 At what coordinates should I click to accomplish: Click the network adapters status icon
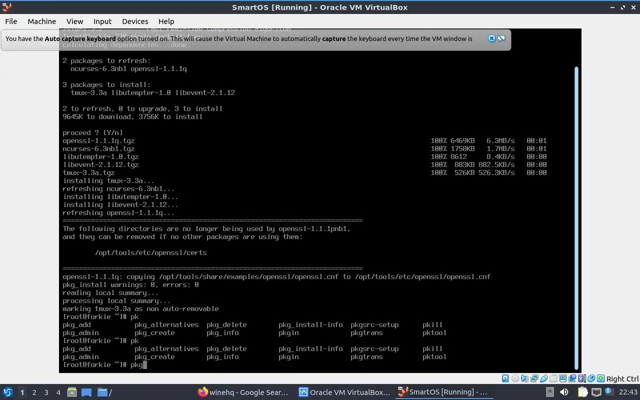[x=534, y=378]
